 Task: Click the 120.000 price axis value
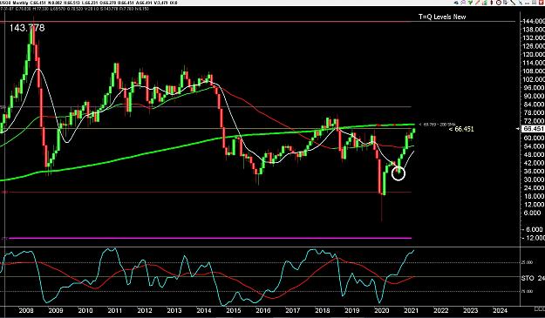click(x=534, y=55)
